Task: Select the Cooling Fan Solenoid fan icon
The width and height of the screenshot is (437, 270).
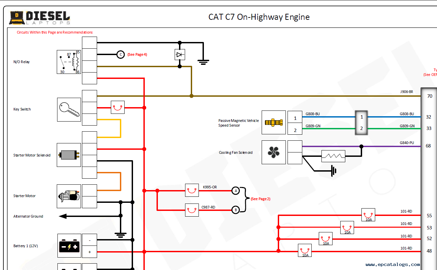Action: pyautogui.click(x=274, y=152)
